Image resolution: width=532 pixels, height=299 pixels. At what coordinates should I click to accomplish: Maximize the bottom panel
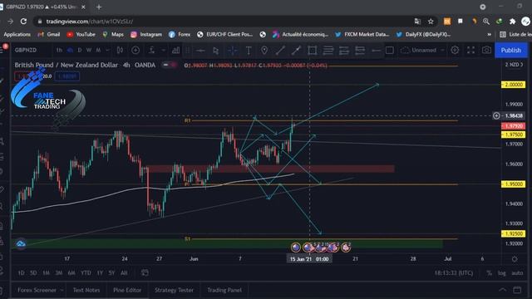pyautogui.click(x=517, y=290)
